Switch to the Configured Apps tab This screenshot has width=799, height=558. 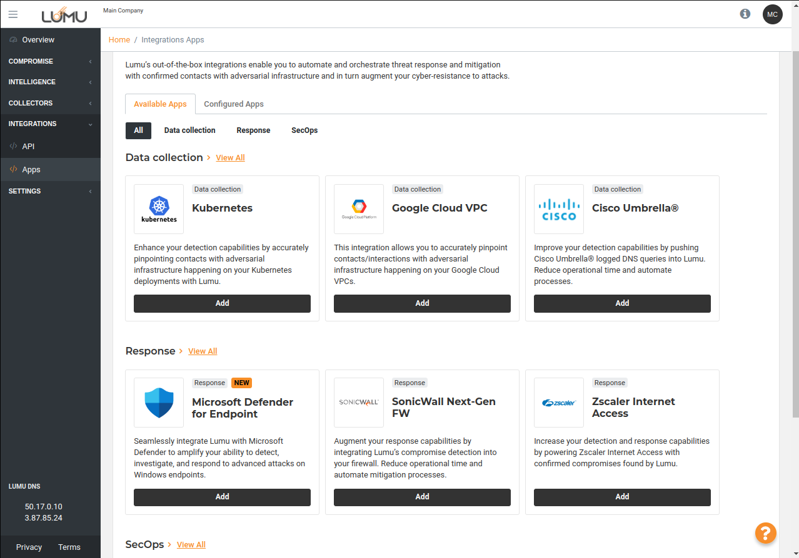click(233, 104)
